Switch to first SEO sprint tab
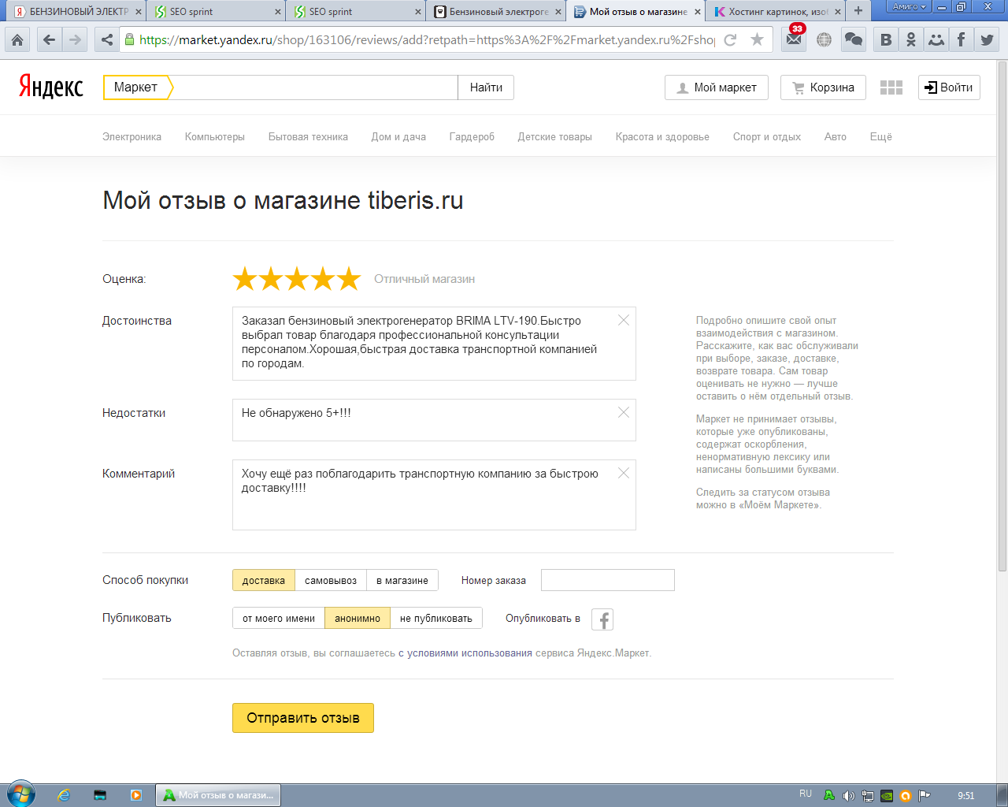Viewport: 1008px width, 807px height. coord(217,11)
